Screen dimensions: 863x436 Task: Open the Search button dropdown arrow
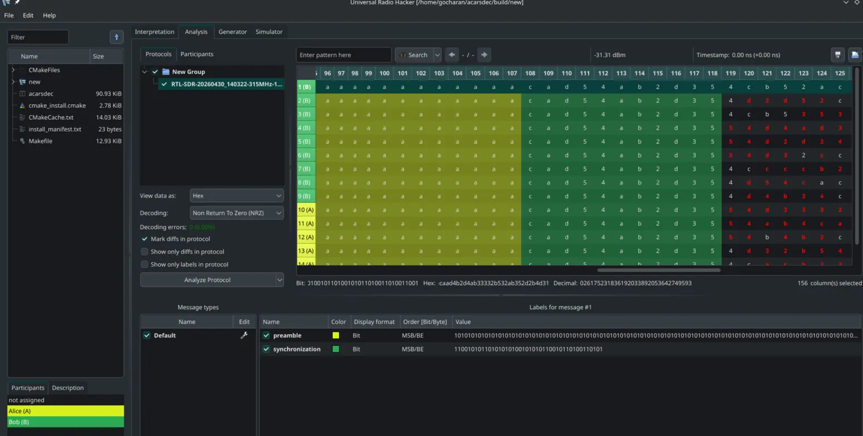pos(437,54)
